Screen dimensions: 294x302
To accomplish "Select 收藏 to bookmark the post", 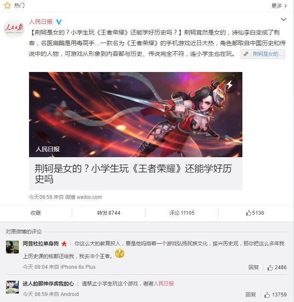I will (36, 213).
